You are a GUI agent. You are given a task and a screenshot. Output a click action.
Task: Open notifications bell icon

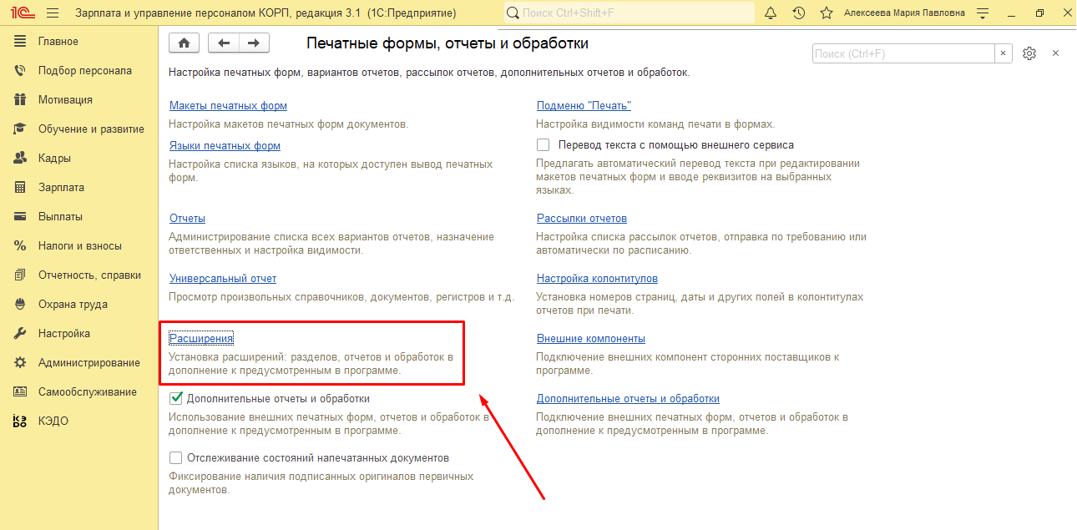[x=771, y=13]
